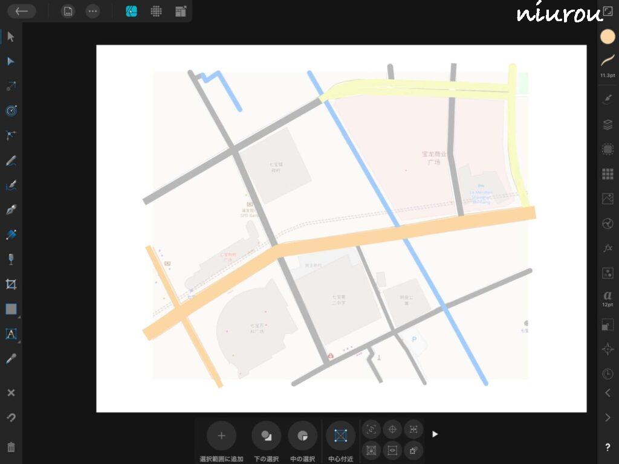Toggle the snapping magnet icon
619x464 pixels.
click(10, 417)
